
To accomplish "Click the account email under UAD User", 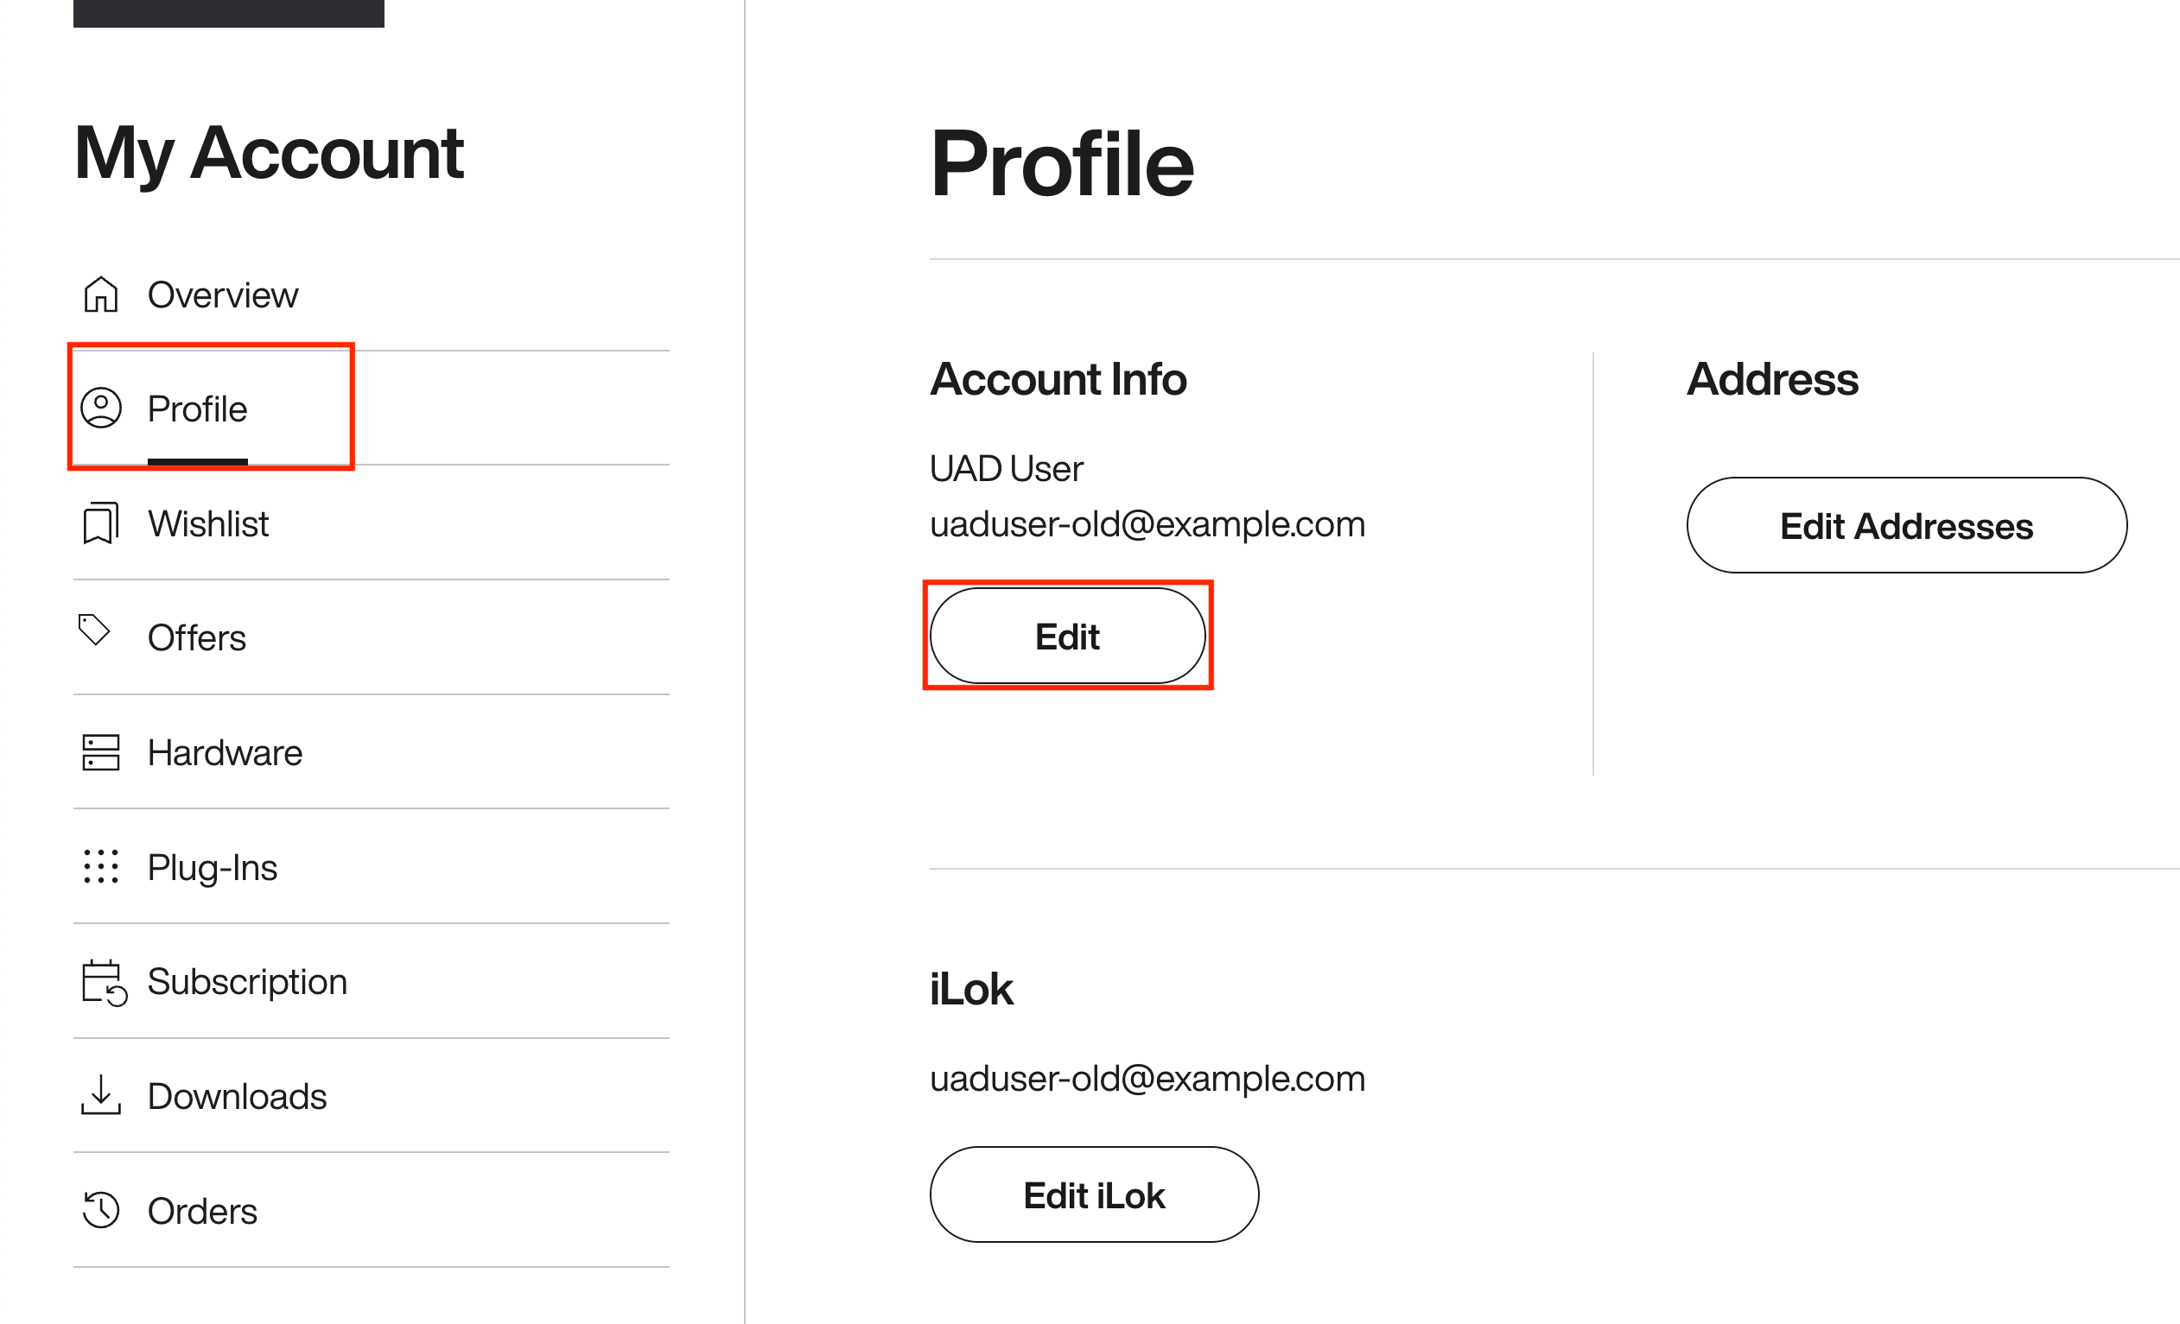I will pyautogui.click(x=1147, y=524).
